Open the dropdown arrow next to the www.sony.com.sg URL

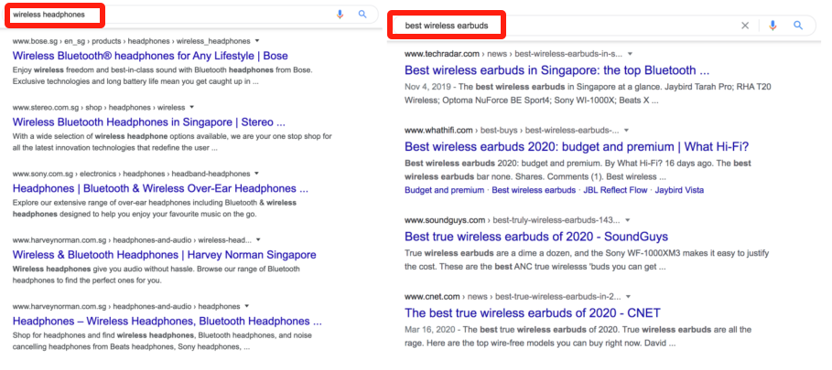tap(257, 173)
